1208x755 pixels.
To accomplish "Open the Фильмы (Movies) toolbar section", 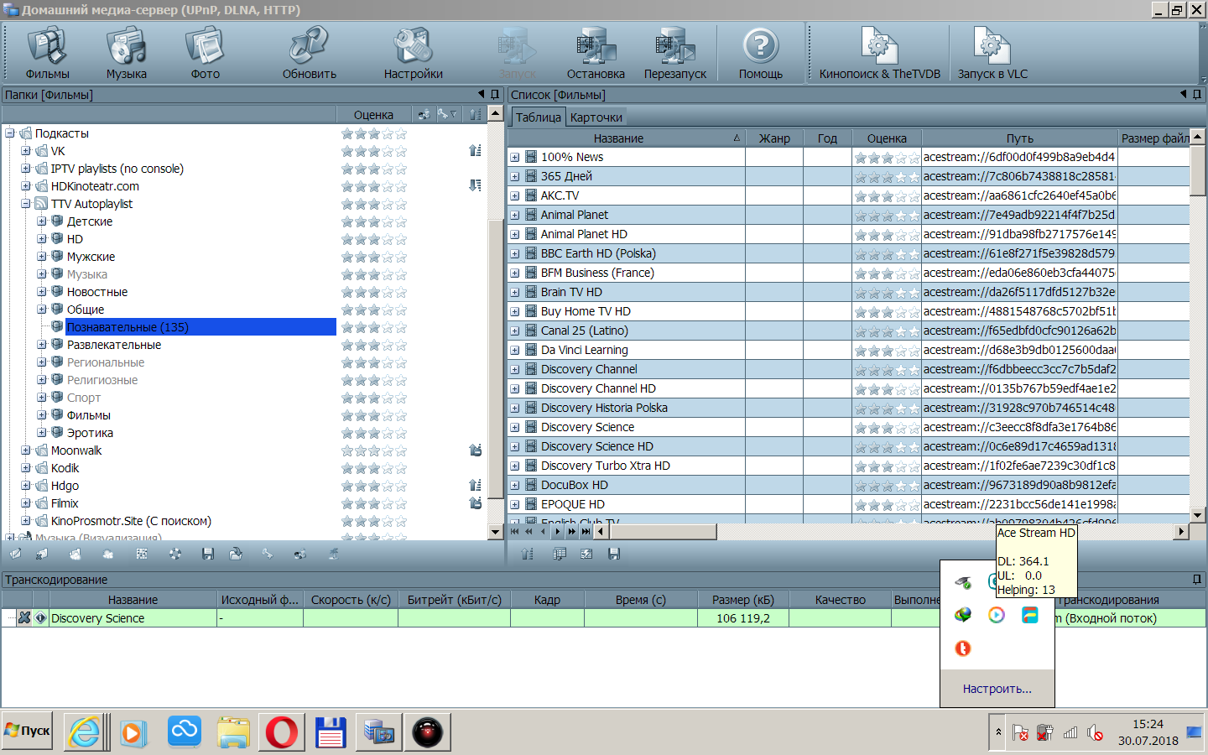I will click(x=48, y=52).
